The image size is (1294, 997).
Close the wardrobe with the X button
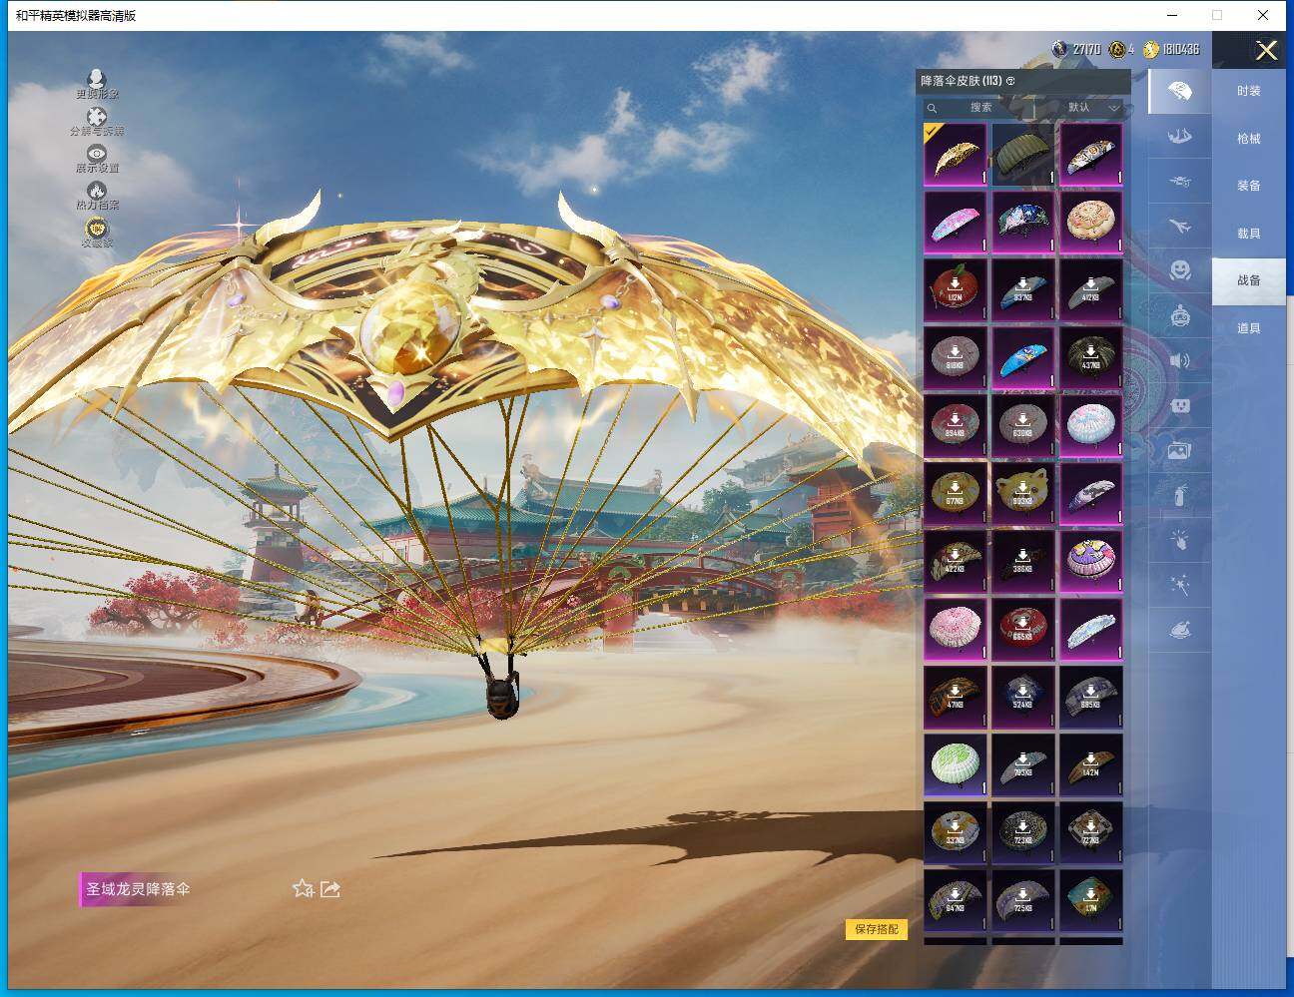tap(1266, 51)
